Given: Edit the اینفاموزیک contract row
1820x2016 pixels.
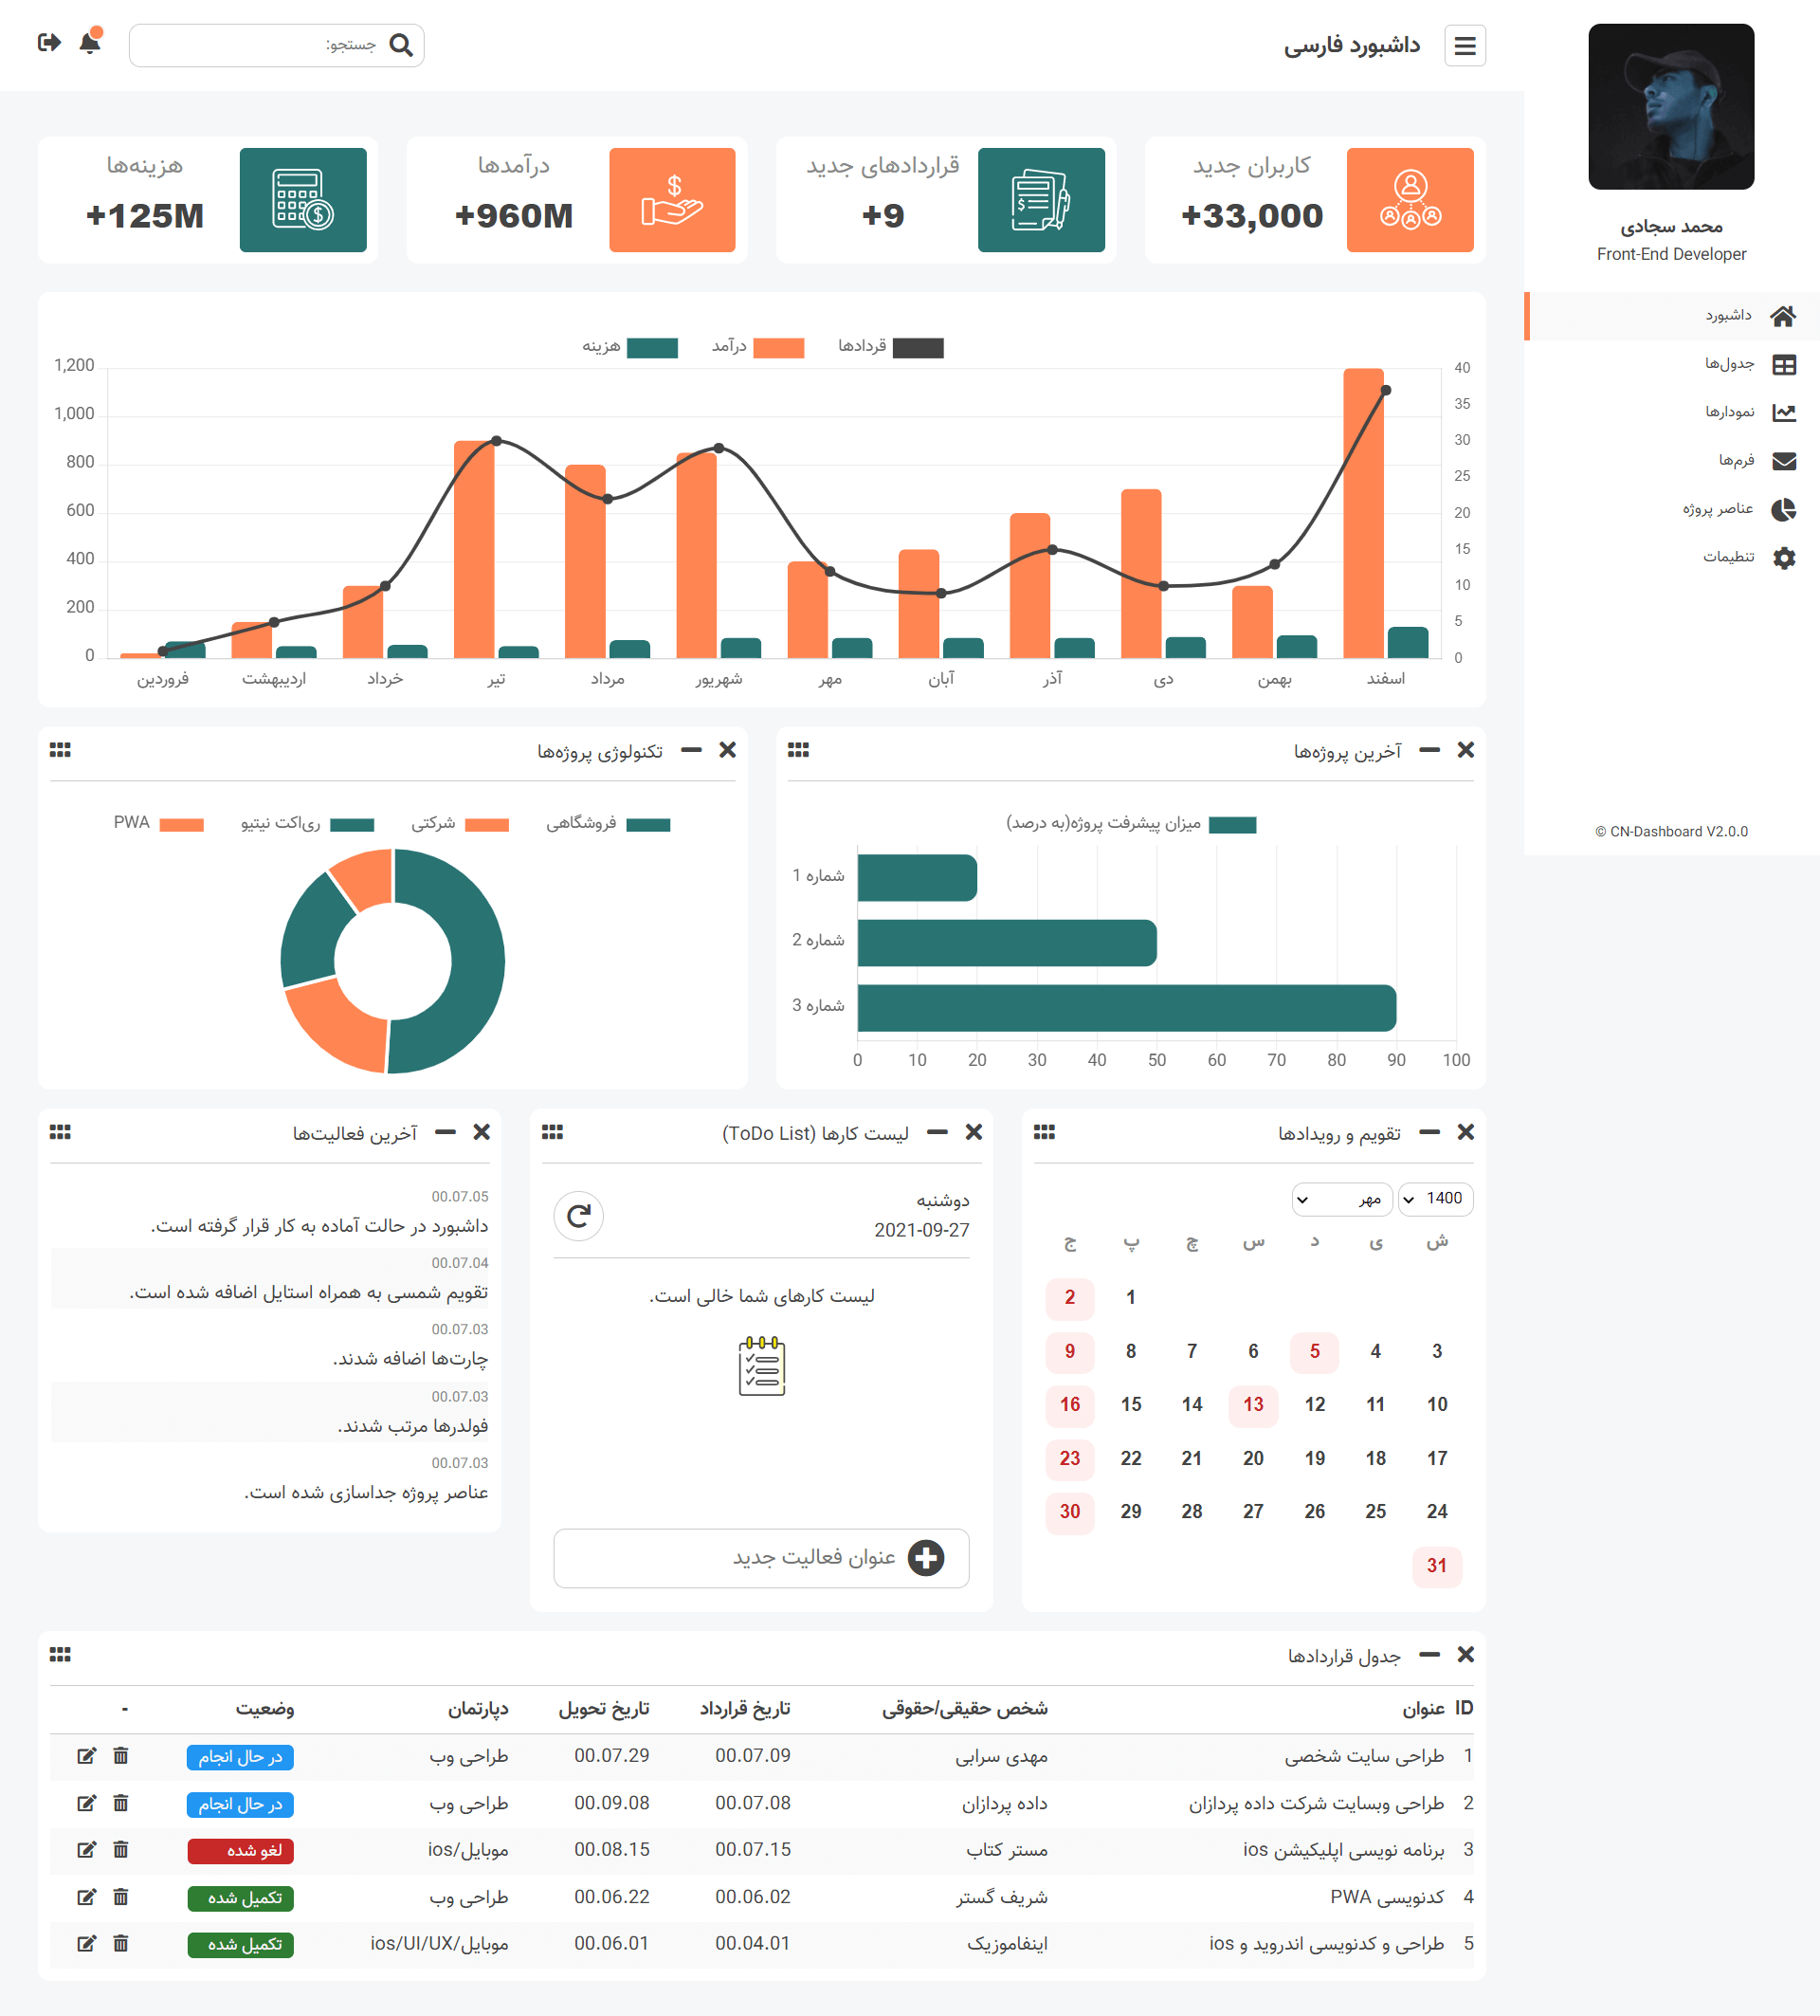Looking at the screenshot, I should pyautogui.click(x=87, y=1944).
